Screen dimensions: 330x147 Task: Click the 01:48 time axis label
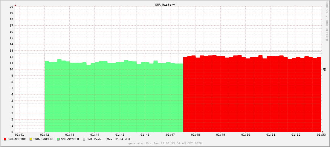point(195,135)
